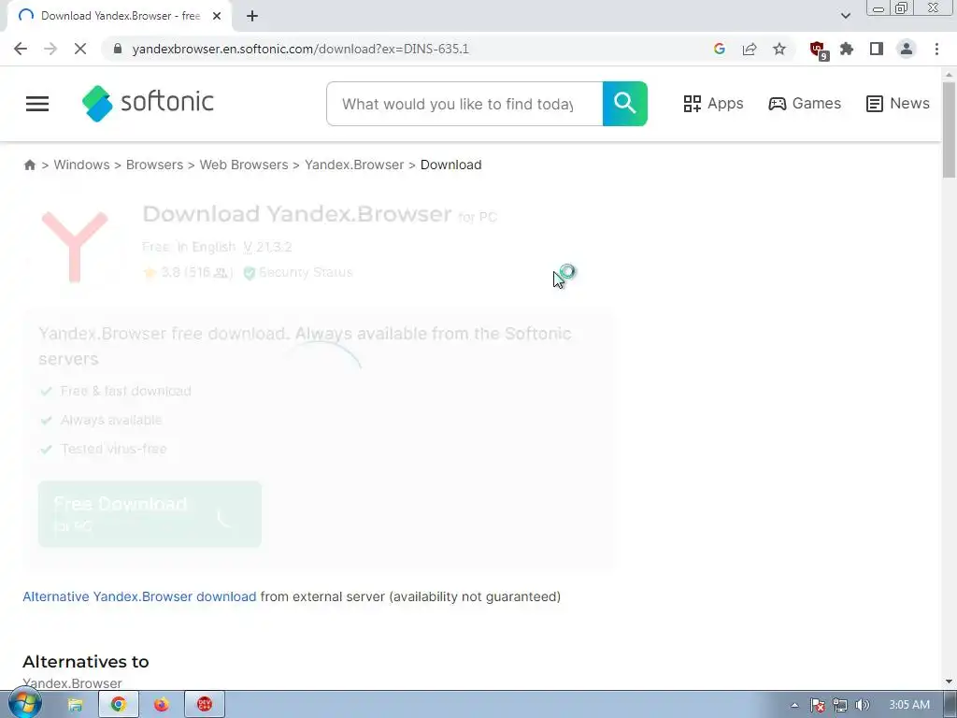
Task: Open the red Dev-C++ taskbar app
Action: tap(205, 705)
